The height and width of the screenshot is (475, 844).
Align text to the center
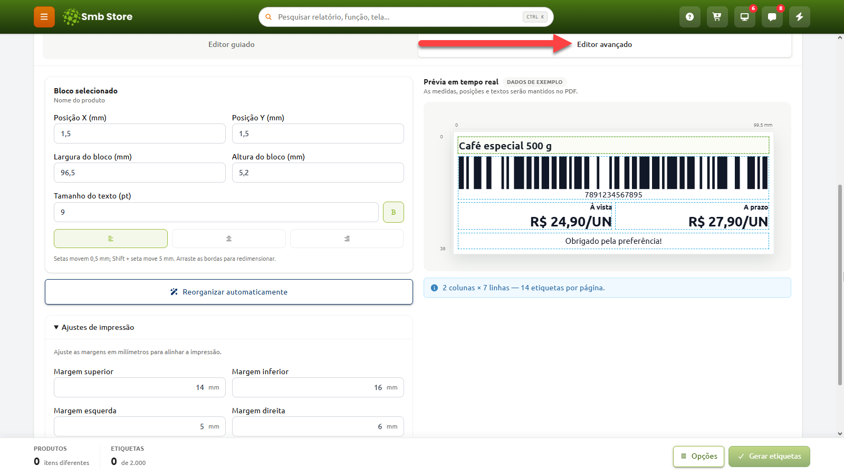(x=229, y=239)
